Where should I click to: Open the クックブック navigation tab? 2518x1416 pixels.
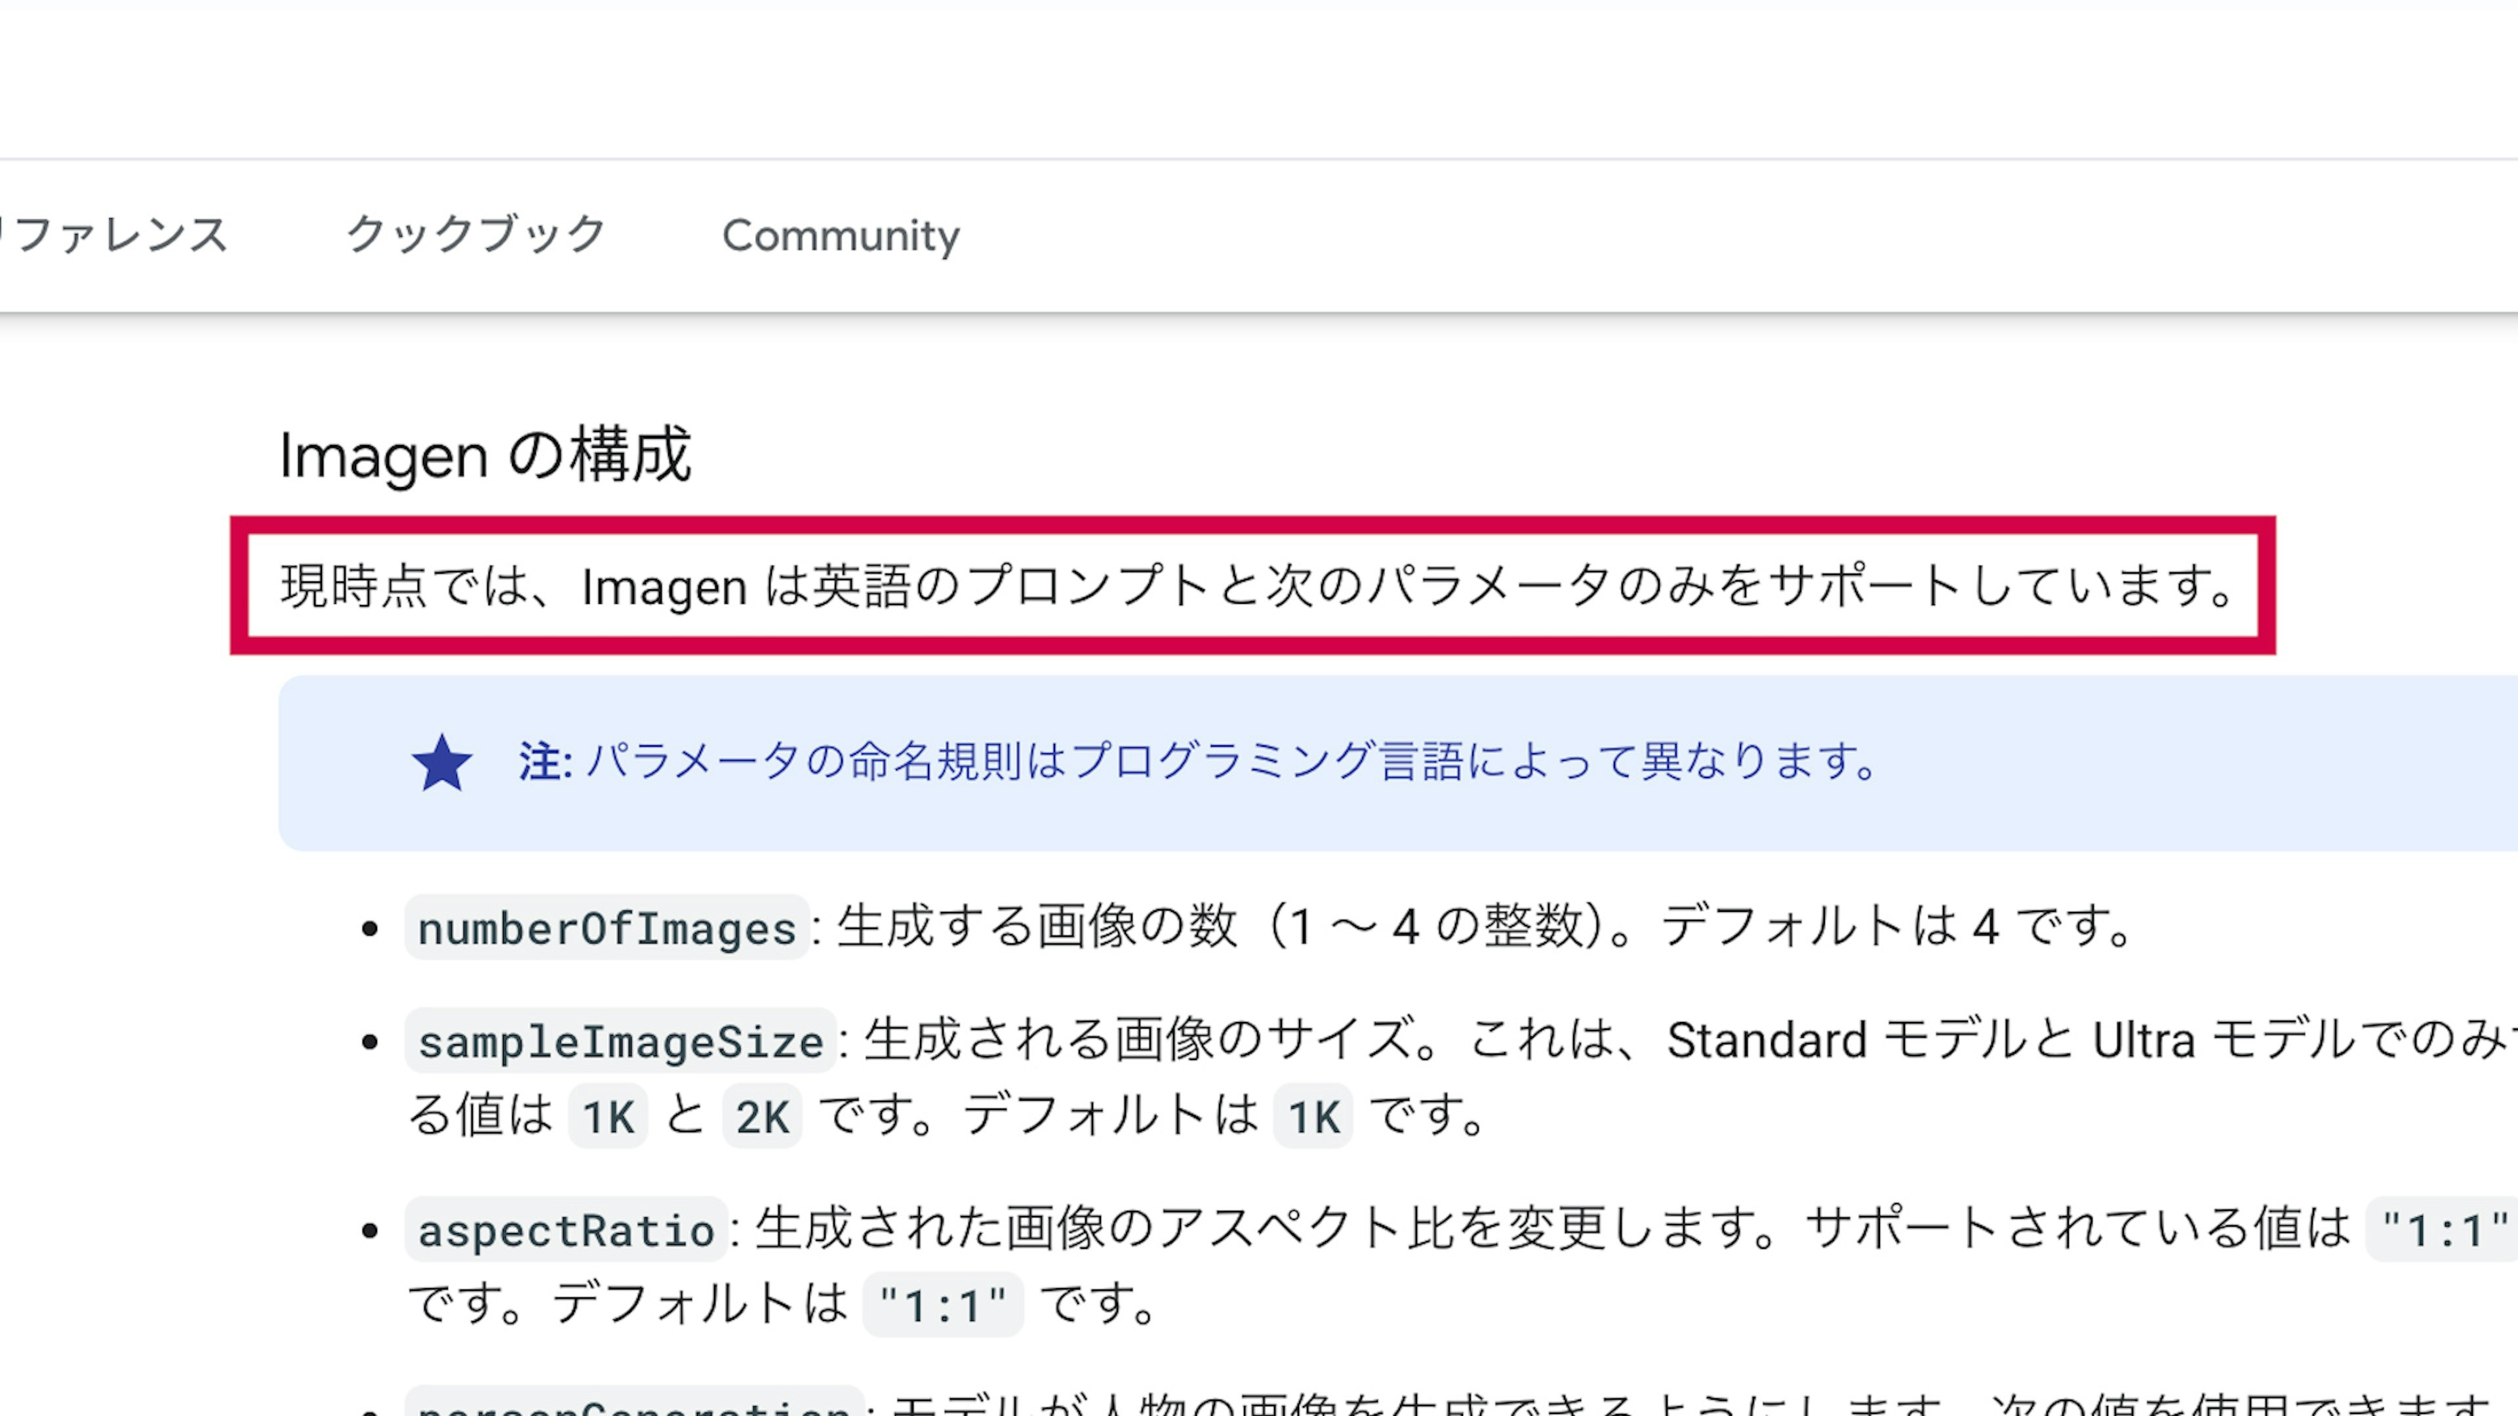pyautogui.click(x=476, y=235)
